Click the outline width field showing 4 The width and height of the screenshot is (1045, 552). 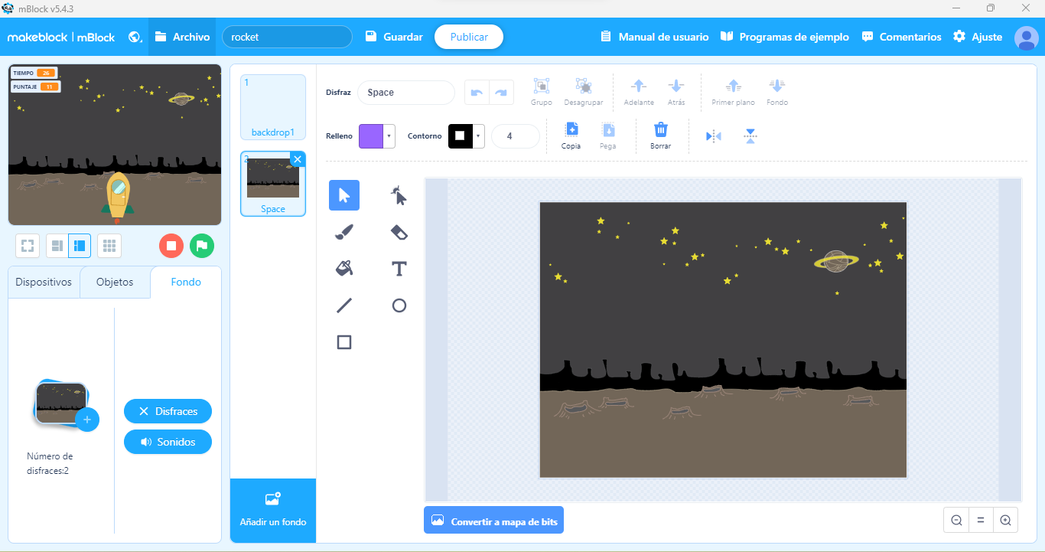[x=516, y=136]
